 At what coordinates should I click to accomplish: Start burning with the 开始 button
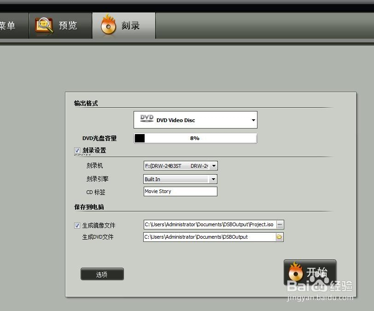click(310, 273)
